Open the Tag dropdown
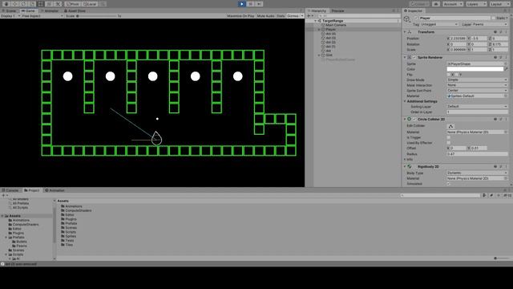 [440, 24]
